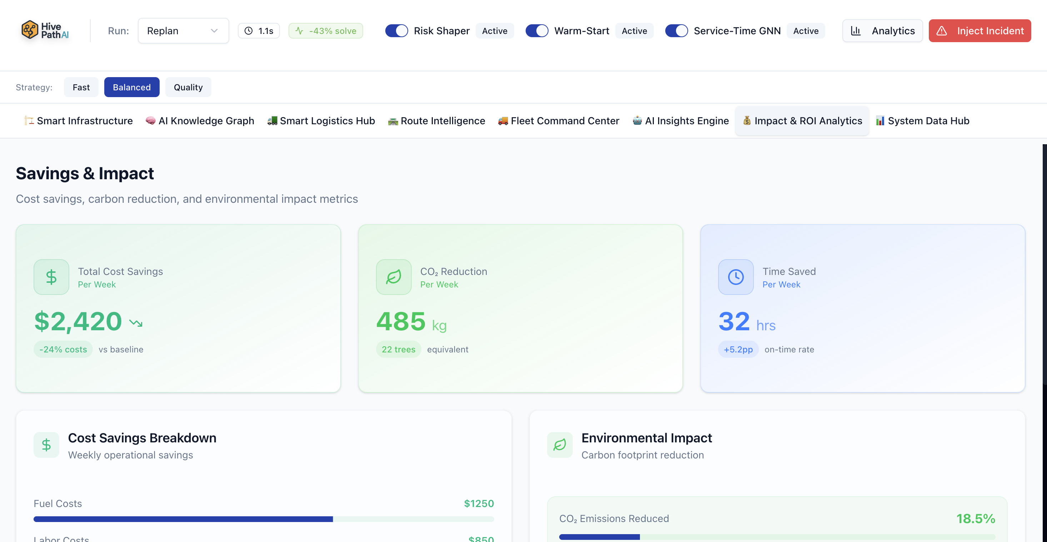Open the Fleet Command Center tab

point(558,121)
